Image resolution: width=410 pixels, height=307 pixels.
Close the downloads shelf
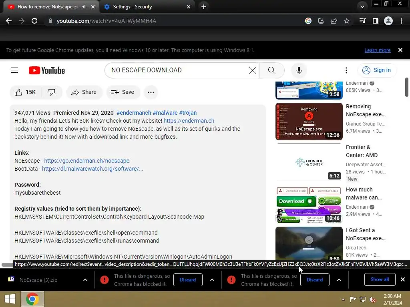click(403, 279)
